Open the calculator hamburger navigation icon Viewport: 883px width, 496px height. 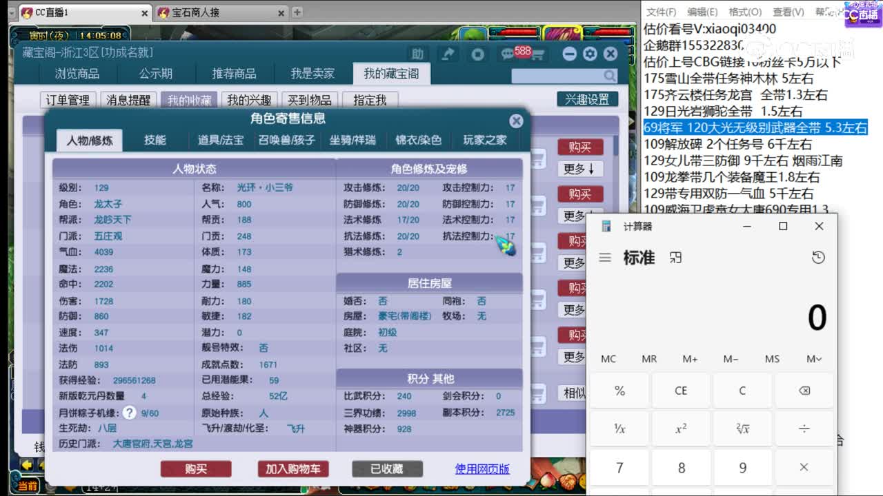click(x=604, y=257)
